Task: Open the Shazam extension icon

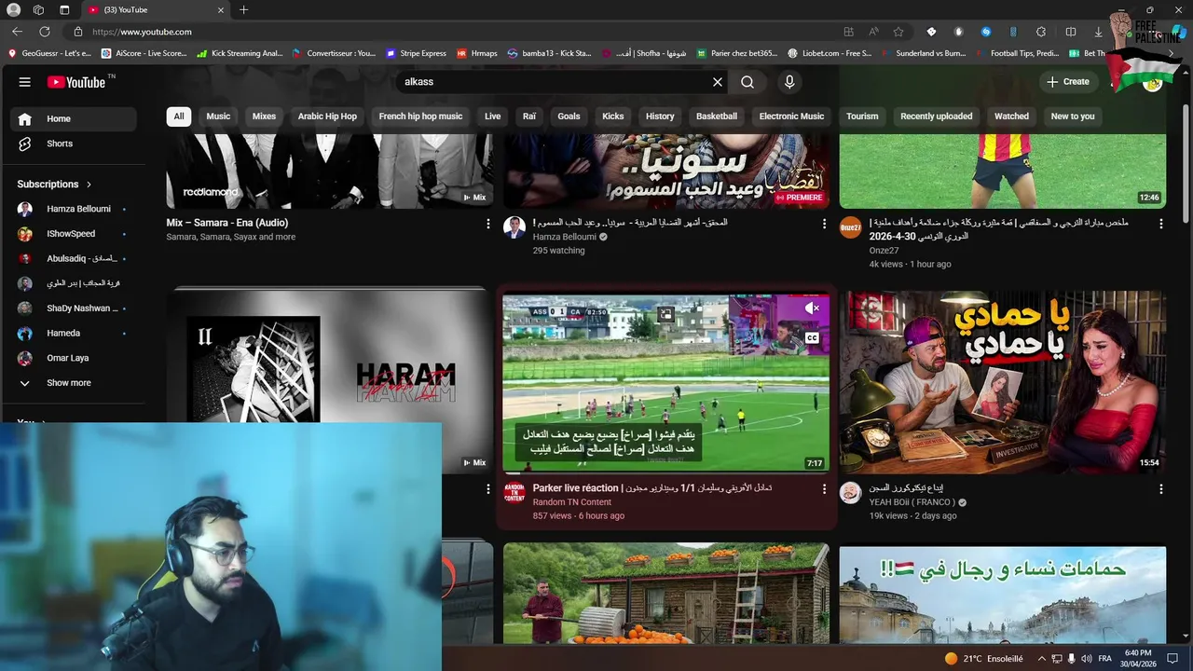Action: [x=986, y=32]
